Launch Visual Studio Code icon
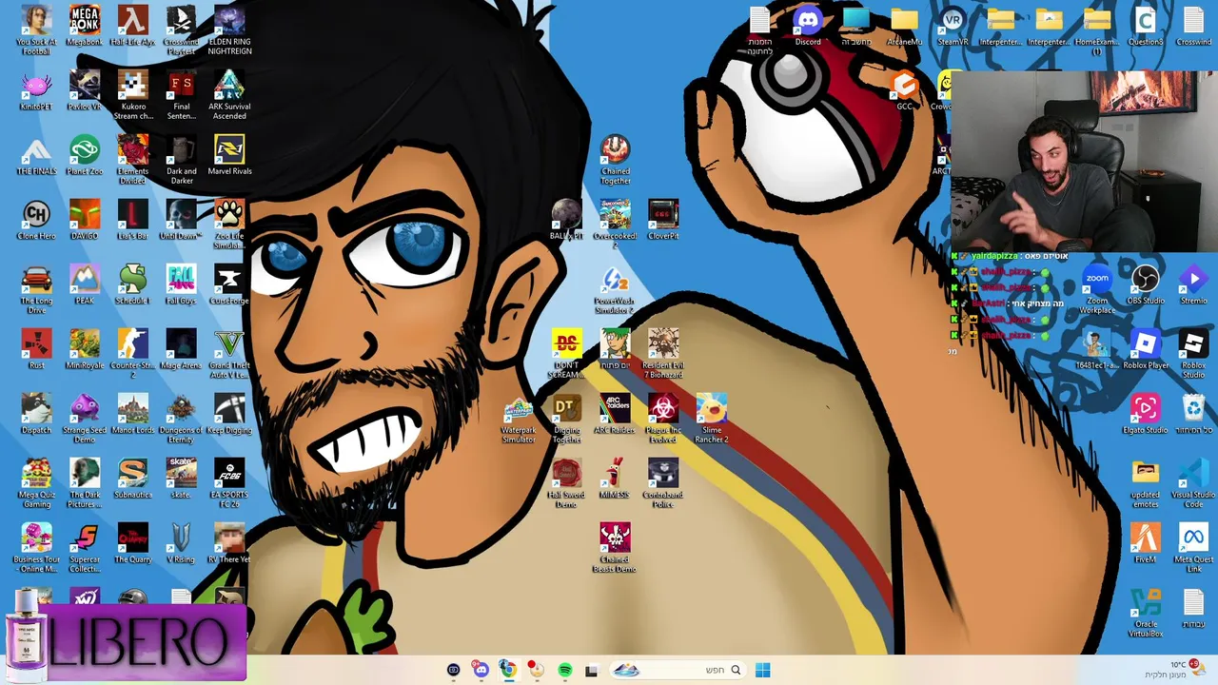 point(1193,482)
